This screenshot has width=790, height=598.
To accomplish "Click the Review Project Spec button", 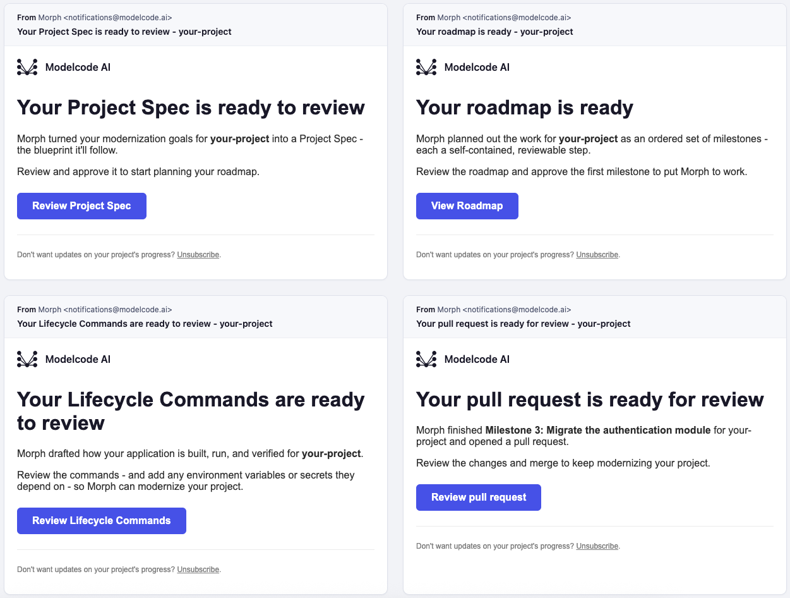I will tap(81, 206).
